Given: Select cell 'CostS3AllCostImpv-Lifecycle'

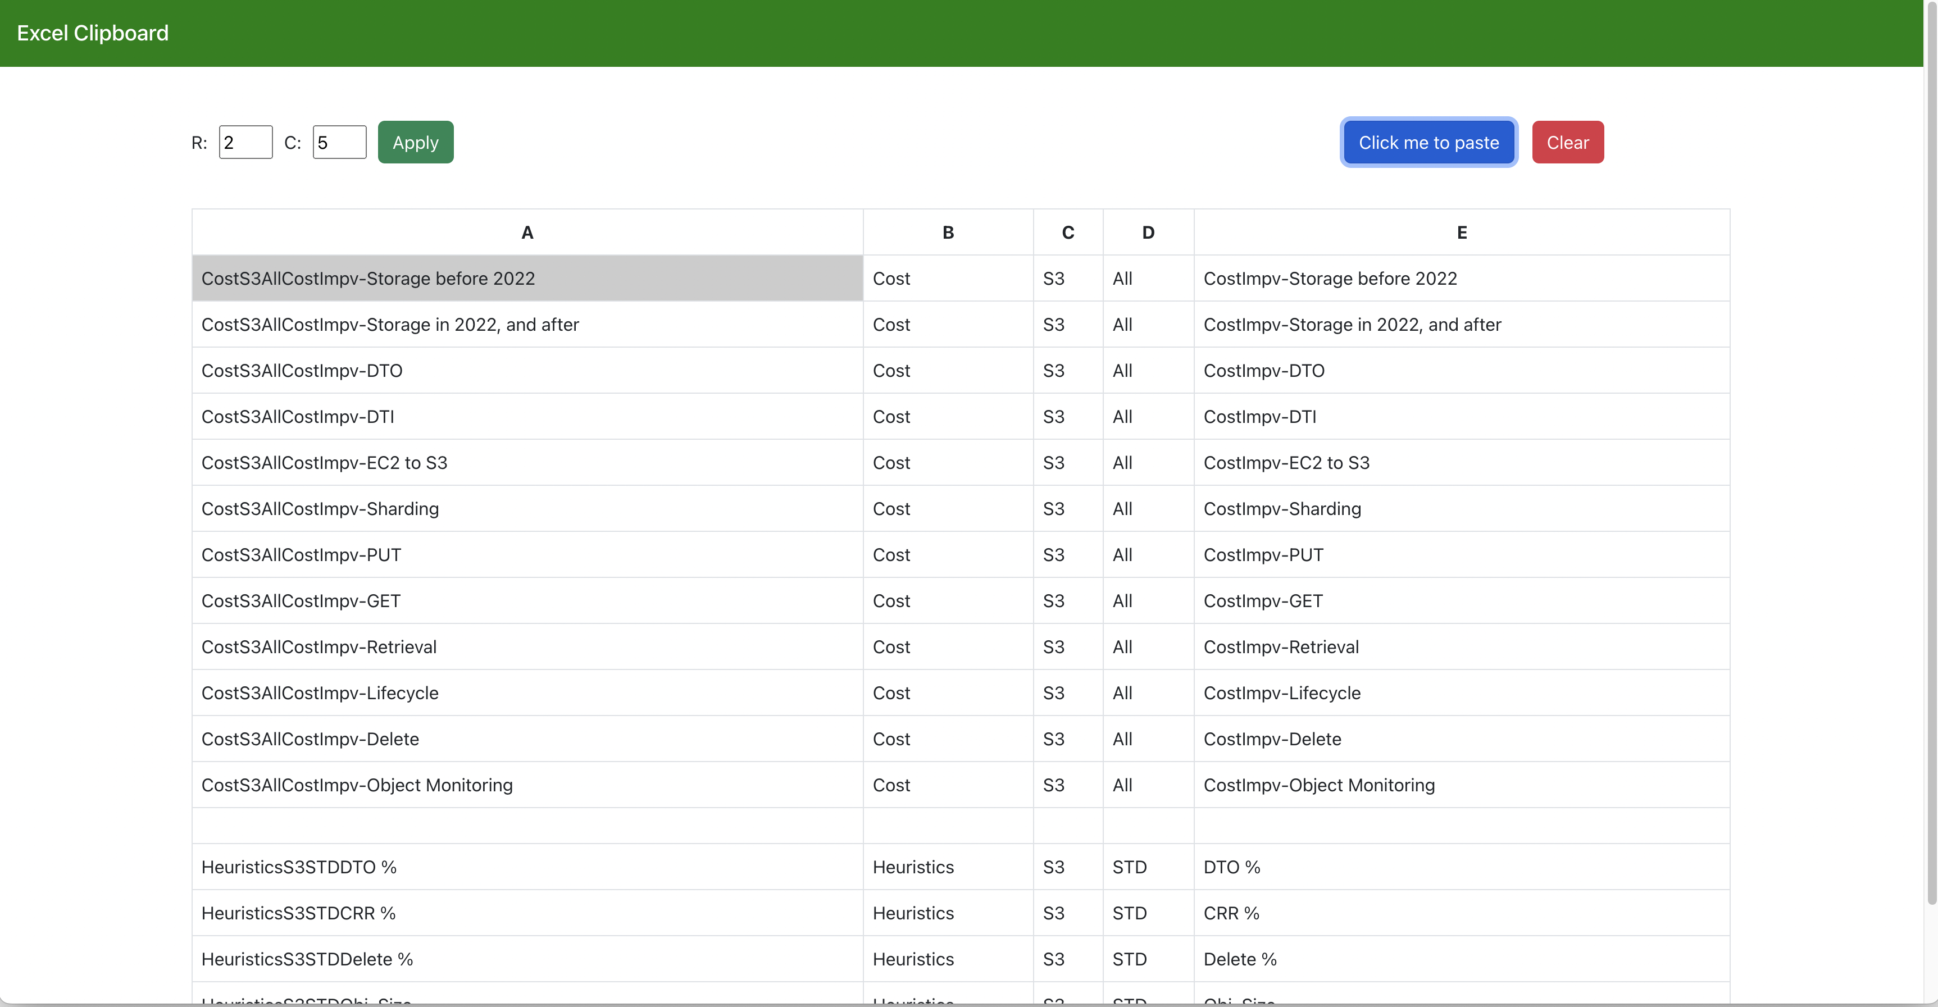Looking at the screenshot, I should 527,692.
